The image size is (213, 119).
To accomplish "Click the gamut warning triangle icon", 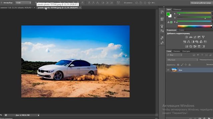I will pyautogui.click(x=168, y=22).
